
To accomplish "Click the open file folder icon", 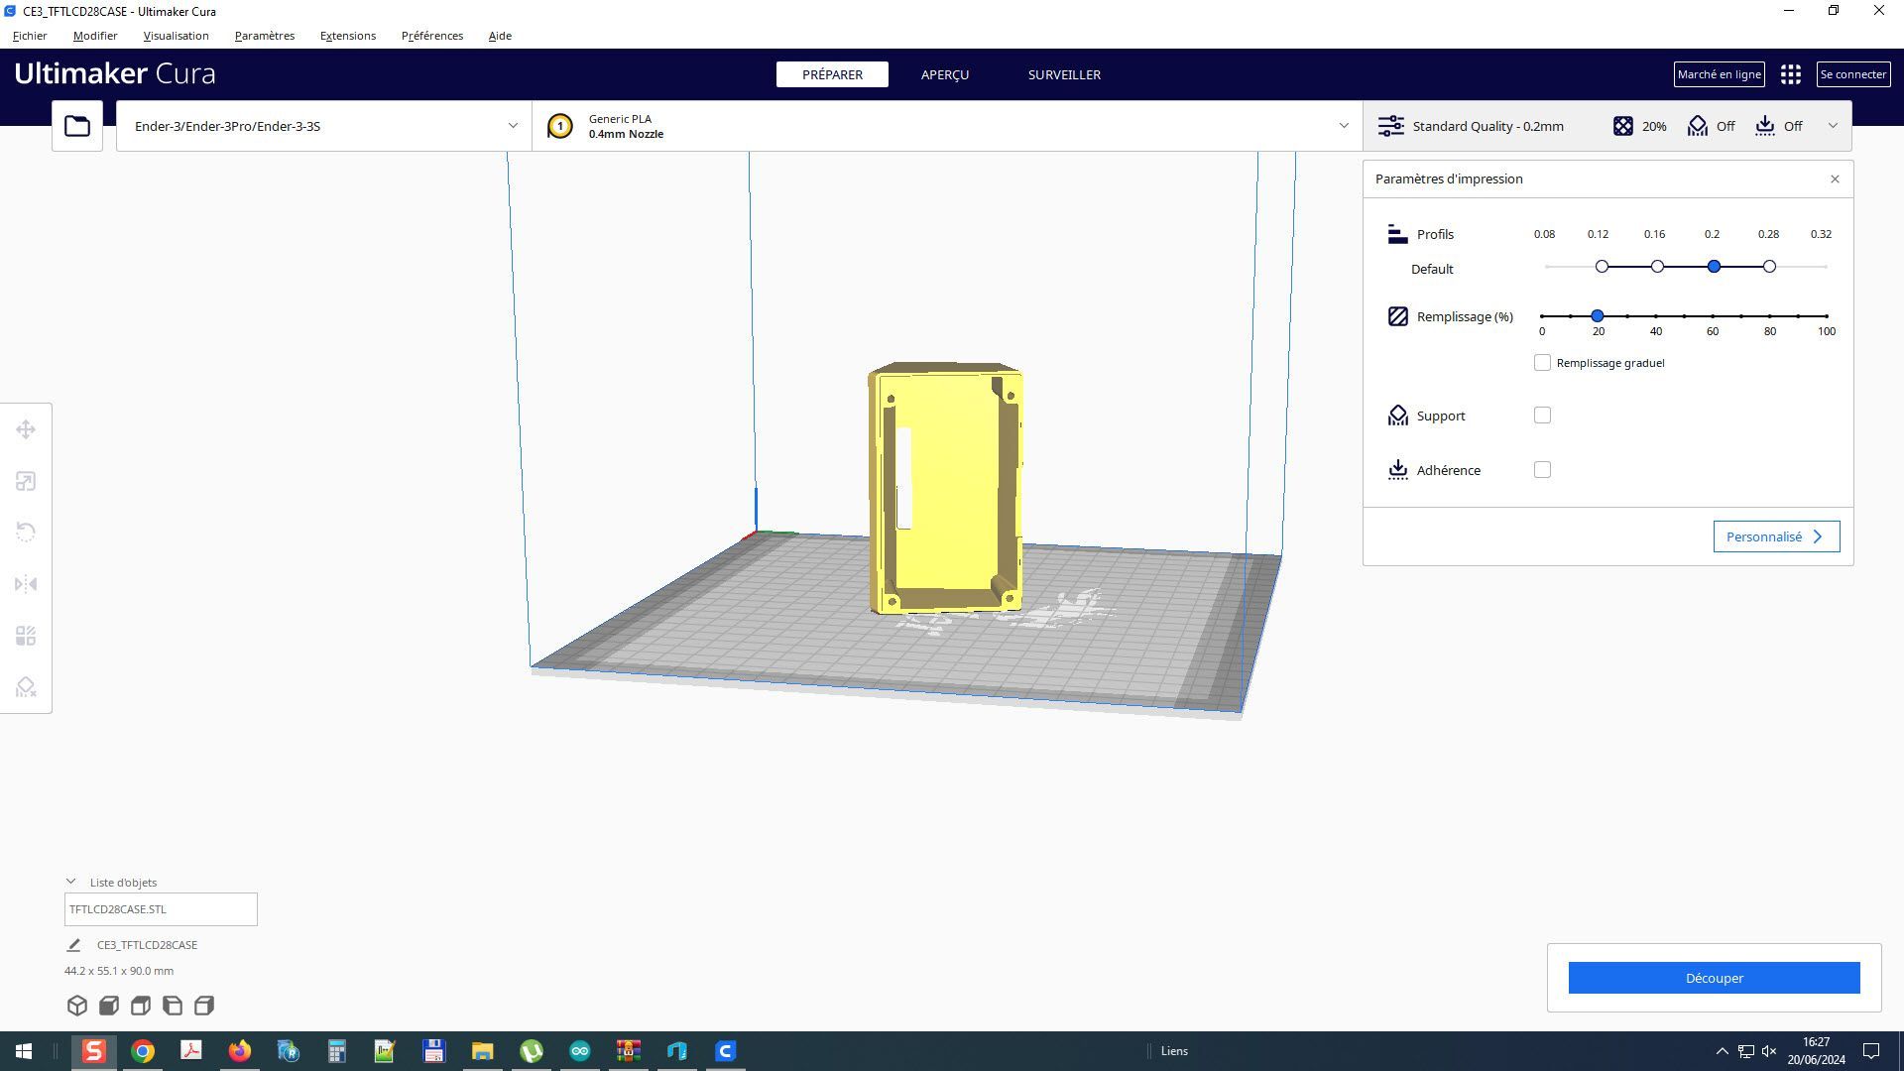I will coord(77,126).
